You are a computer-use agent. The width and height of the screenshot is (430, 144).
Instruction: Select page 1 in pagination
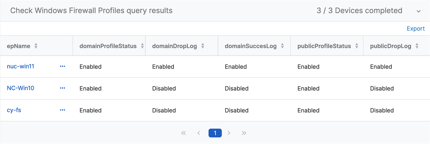point(215,133)
